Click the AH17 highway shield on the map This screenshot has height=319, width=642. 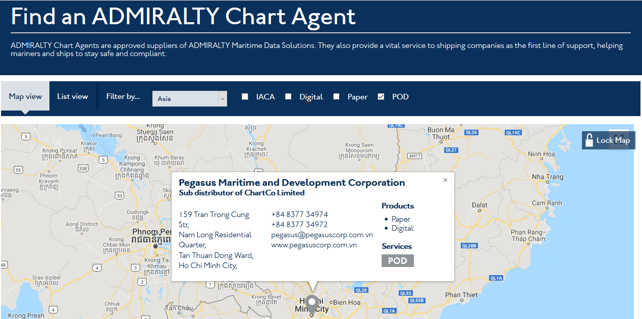point(415,156)
